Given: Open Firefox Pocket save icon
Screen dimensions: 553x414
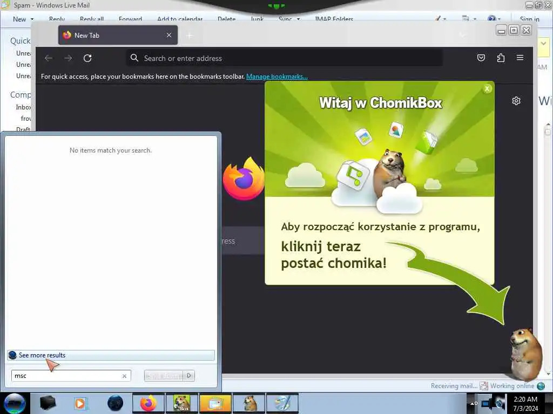Looking at the screenshot, I should point(481,58).
